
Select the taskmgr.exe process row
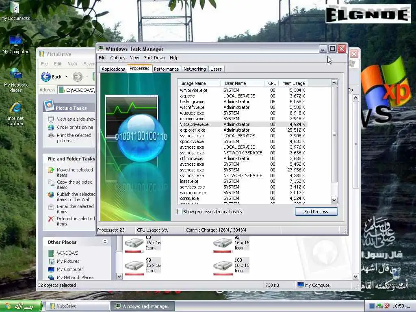click(243, 102)
